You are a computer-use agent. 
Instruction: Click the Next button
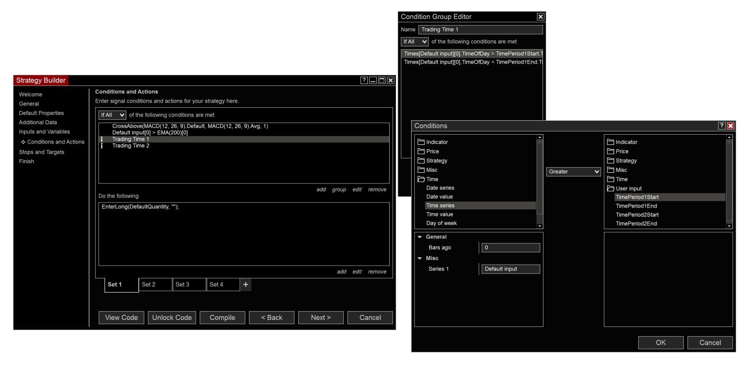coord(321,318)
